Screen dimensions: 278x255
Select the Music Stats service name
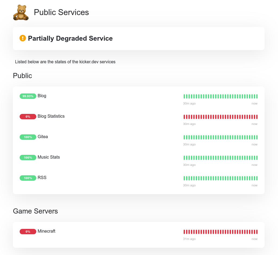pyautogui.click(x=49, y=157)
